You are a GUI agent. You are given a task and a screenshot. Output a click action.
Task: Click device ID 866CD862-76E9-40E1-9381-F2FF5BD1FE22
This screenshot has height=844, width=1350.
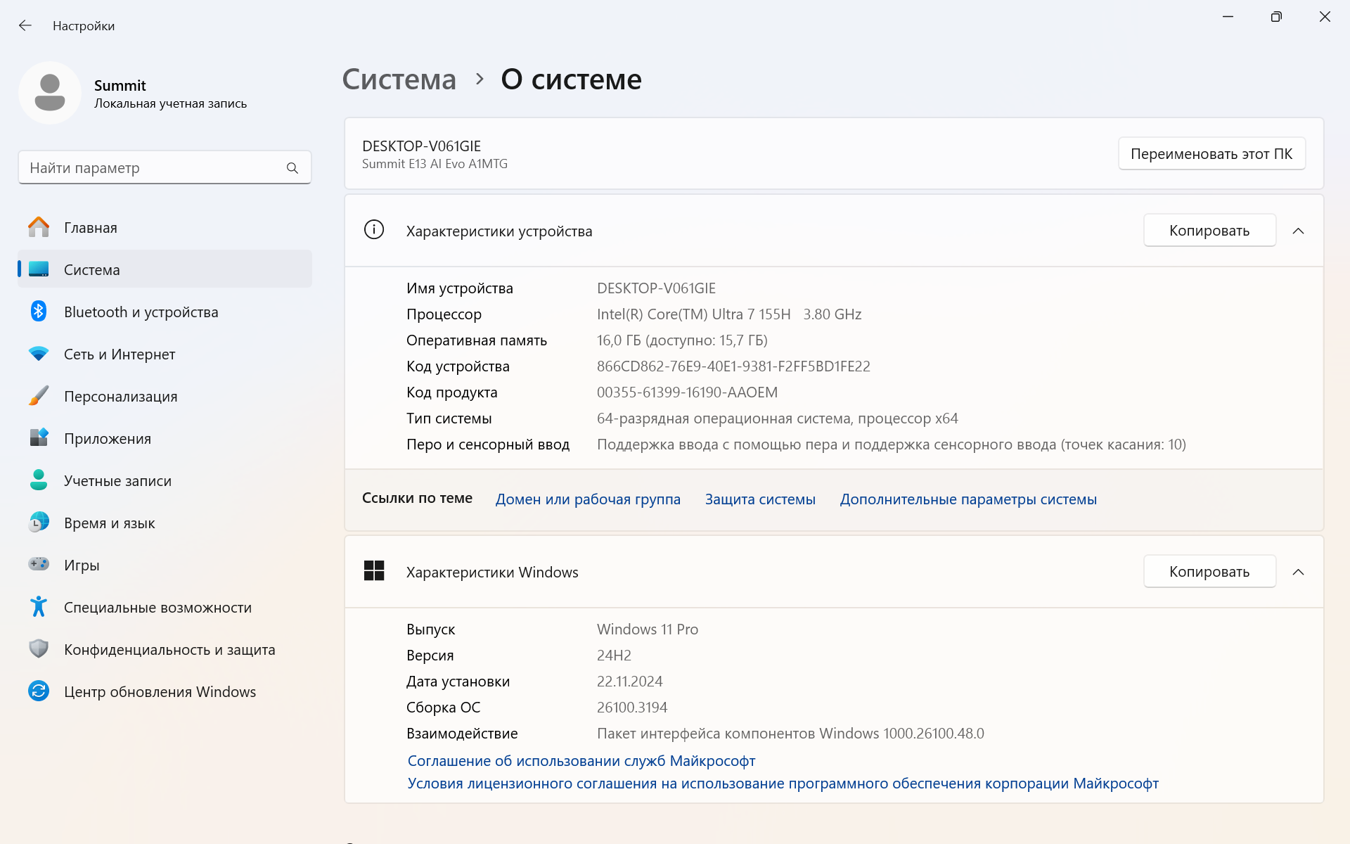[x=733, y=366]
